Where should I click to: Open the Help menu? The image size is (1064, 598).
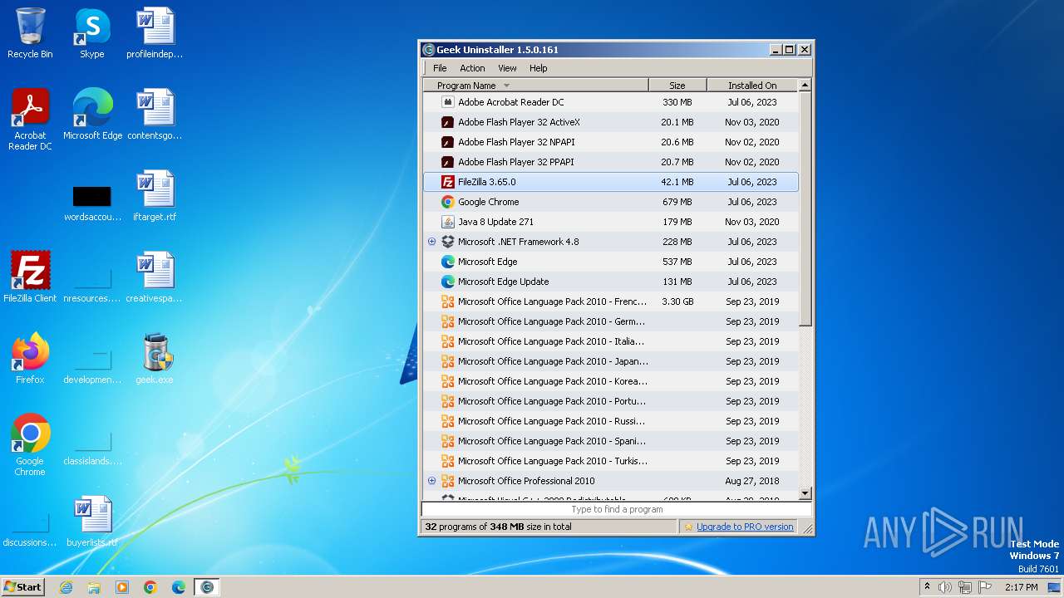(x=539, y=68)
